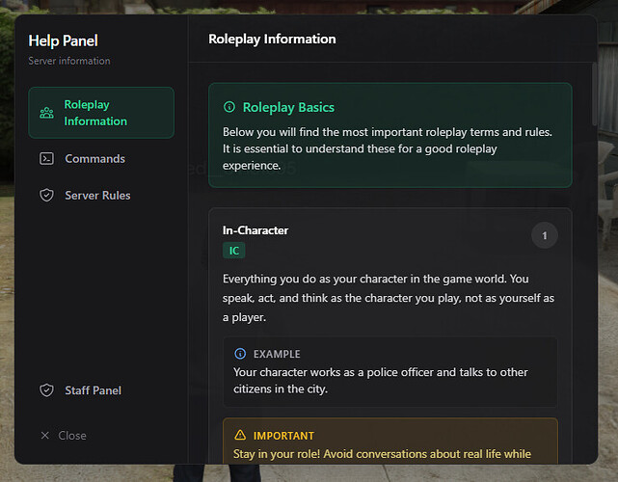Select the Roleplay Information tab

101,113
